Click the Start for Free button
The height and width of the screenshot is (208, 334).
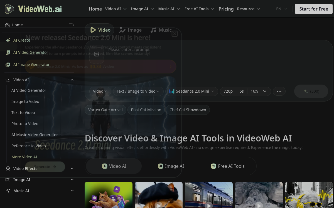pyautogui.click(x=314, y=9)
